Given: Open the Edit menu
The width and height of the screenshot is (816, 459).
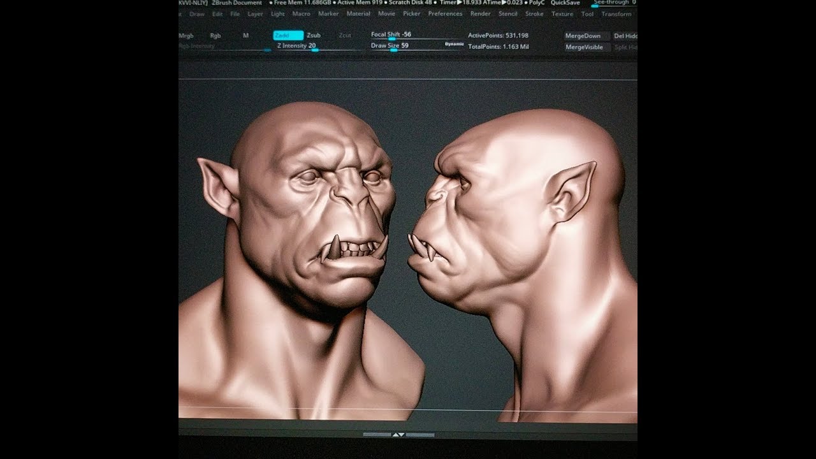Looking at the screenshot, I should point(217,14).
